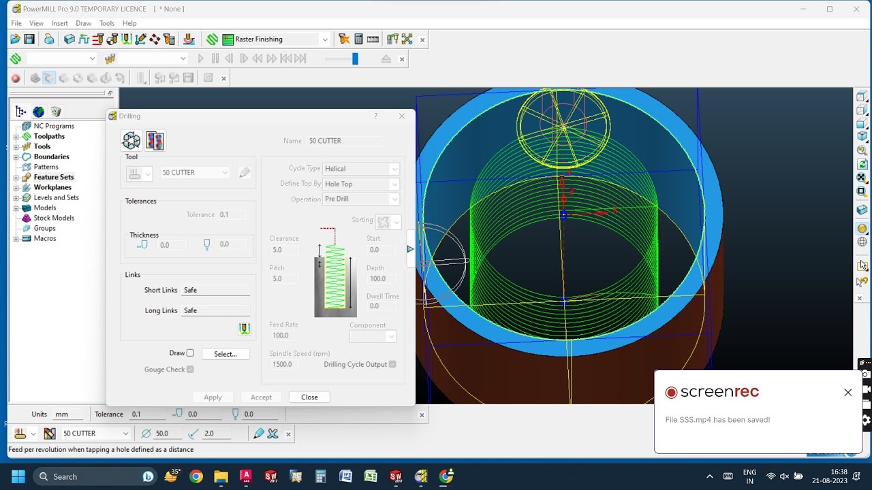Expand the Toolpaths tree node

coord(16,136)
